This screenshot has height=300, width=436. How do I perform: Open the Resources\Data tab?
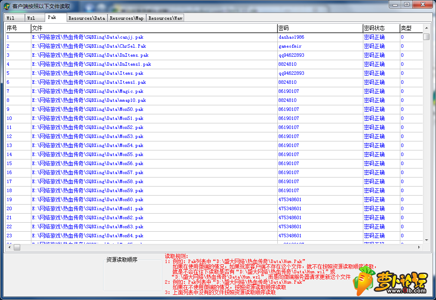(87, 18)
